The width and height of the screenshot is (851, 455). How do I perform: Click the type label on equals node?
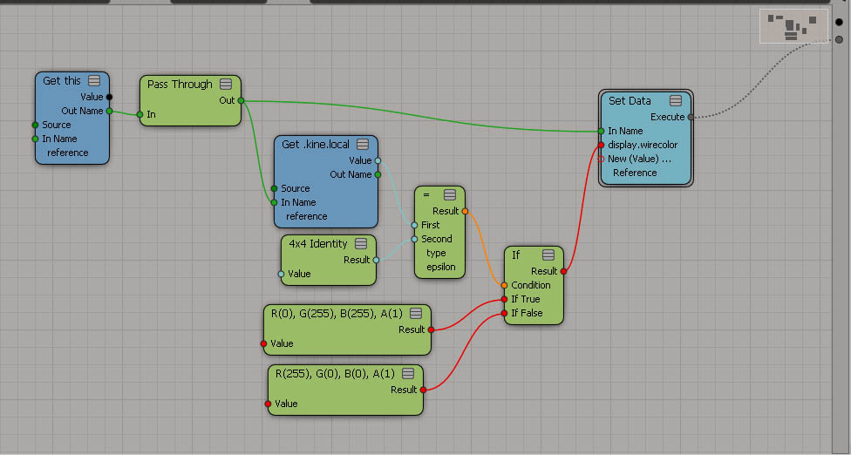click(x=436, y=254)
